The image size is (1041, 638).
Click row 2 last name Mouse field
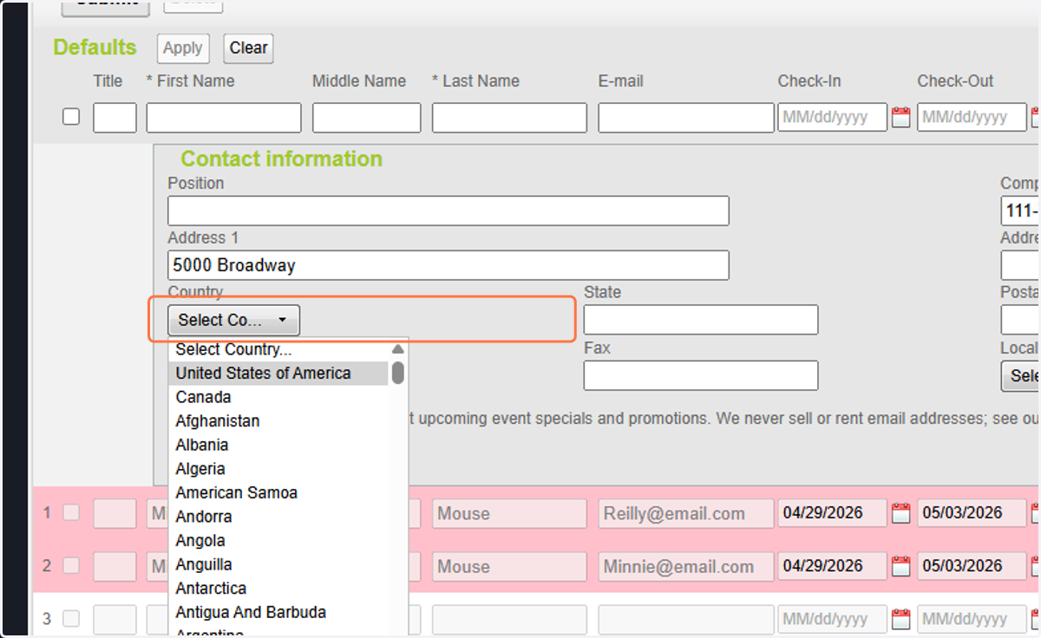coord(510,566)
